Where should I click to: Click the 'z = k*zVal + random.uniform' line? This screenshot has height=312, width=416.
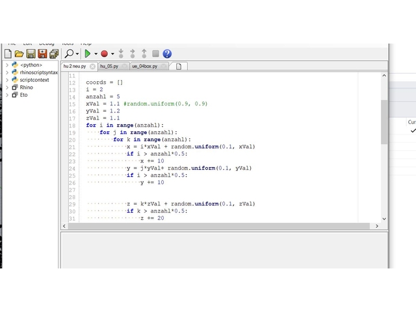190,203
